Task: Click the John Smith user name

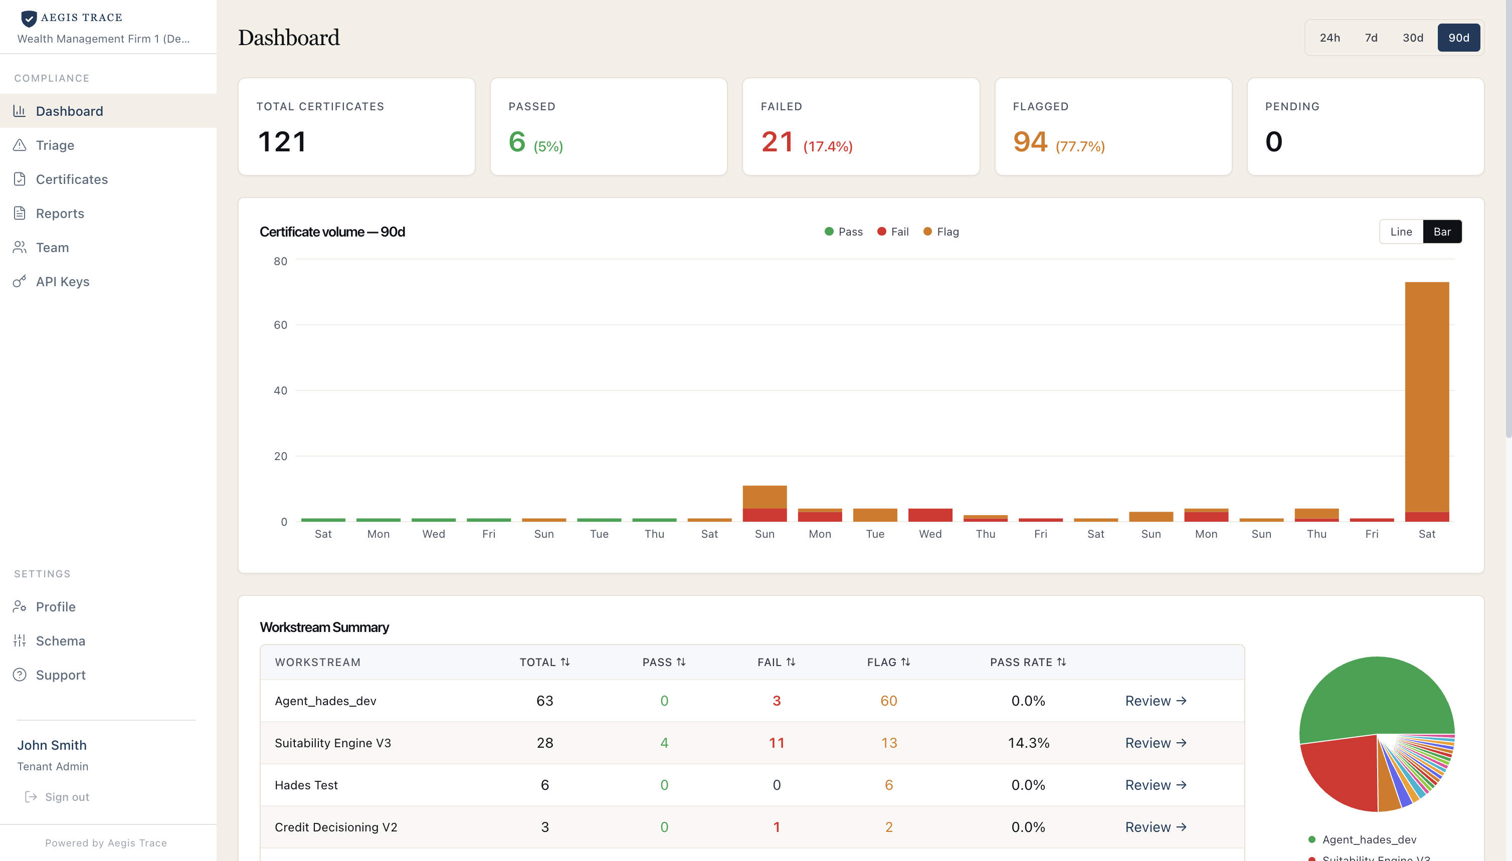Action: click(52, 745)
